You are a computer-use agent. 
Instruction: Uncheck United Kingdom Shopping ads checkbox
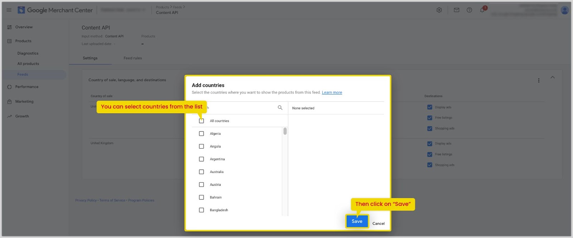(430, 165)
